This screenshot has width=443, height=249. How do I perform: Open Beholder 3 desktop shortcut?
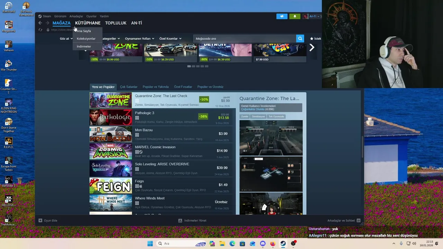coord(9,182)
